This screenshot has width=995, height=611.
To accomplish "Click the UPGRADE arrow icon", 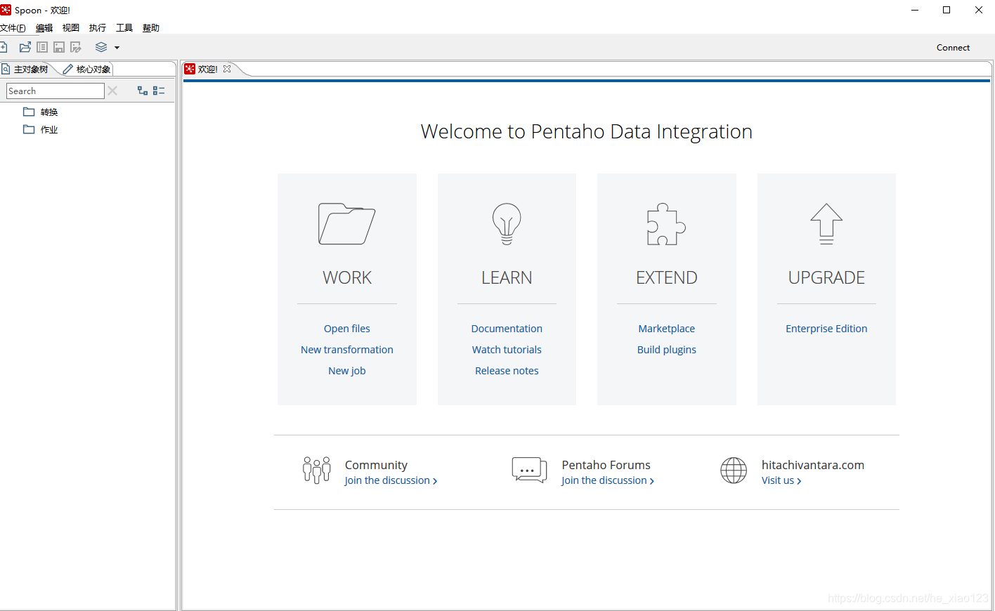I will click(826, 224).
